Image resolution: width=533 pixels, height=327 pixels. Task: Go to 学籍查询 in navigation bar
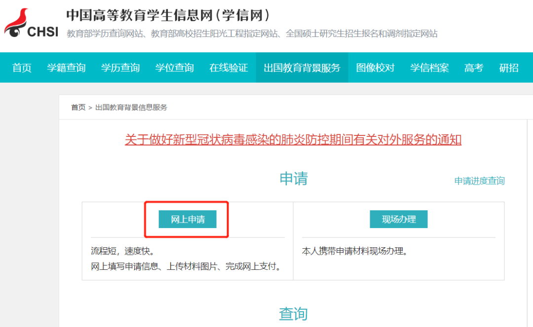[x=66, y=68]
